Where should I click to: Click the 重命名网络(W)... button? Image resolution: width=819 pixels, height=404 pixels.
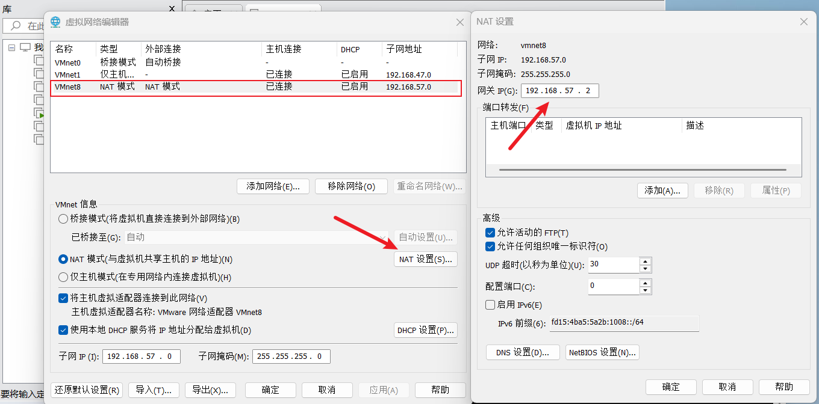(429, 186)
